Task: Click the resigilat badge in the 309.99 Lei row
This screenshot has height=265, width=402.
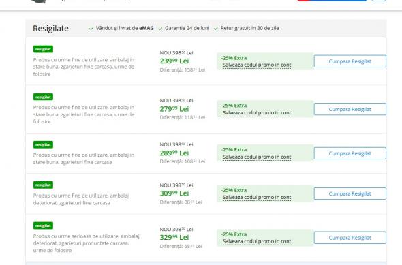Action: point(43,185)
